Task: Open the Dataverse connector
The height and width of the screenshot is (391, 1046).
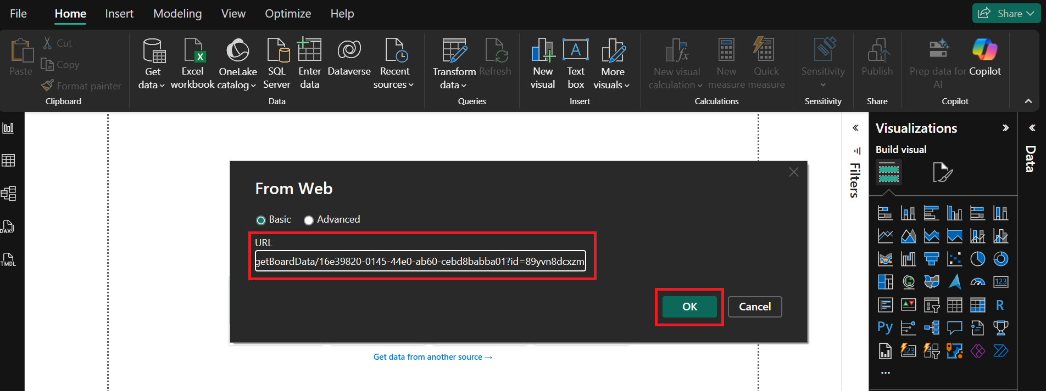Action: pyautogui.click(x=349, y=58)
